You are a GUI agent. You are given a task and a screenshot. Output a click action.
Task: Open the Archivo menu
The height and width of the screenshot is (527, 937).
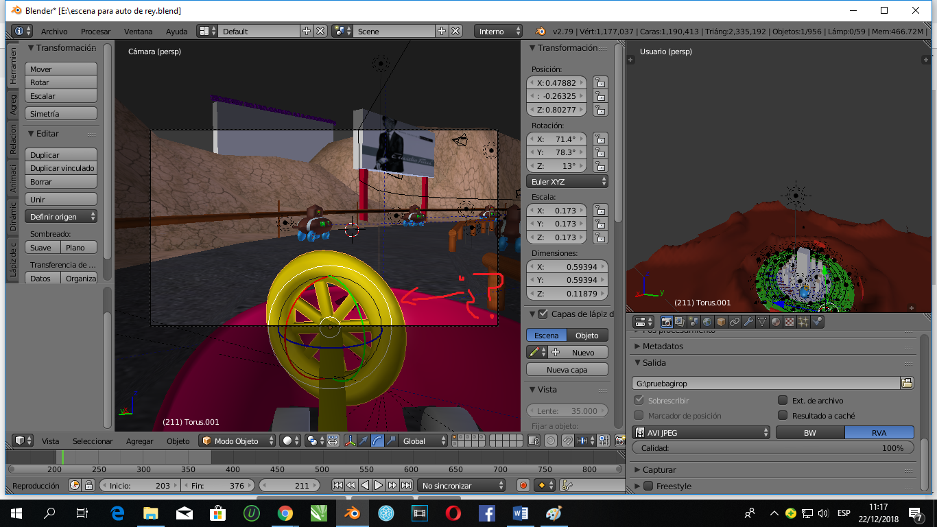(x=54, y=32)
